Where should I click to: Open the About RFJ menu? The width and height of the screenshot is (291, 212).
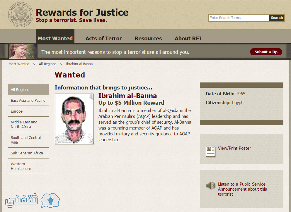[x=188, y=38]
